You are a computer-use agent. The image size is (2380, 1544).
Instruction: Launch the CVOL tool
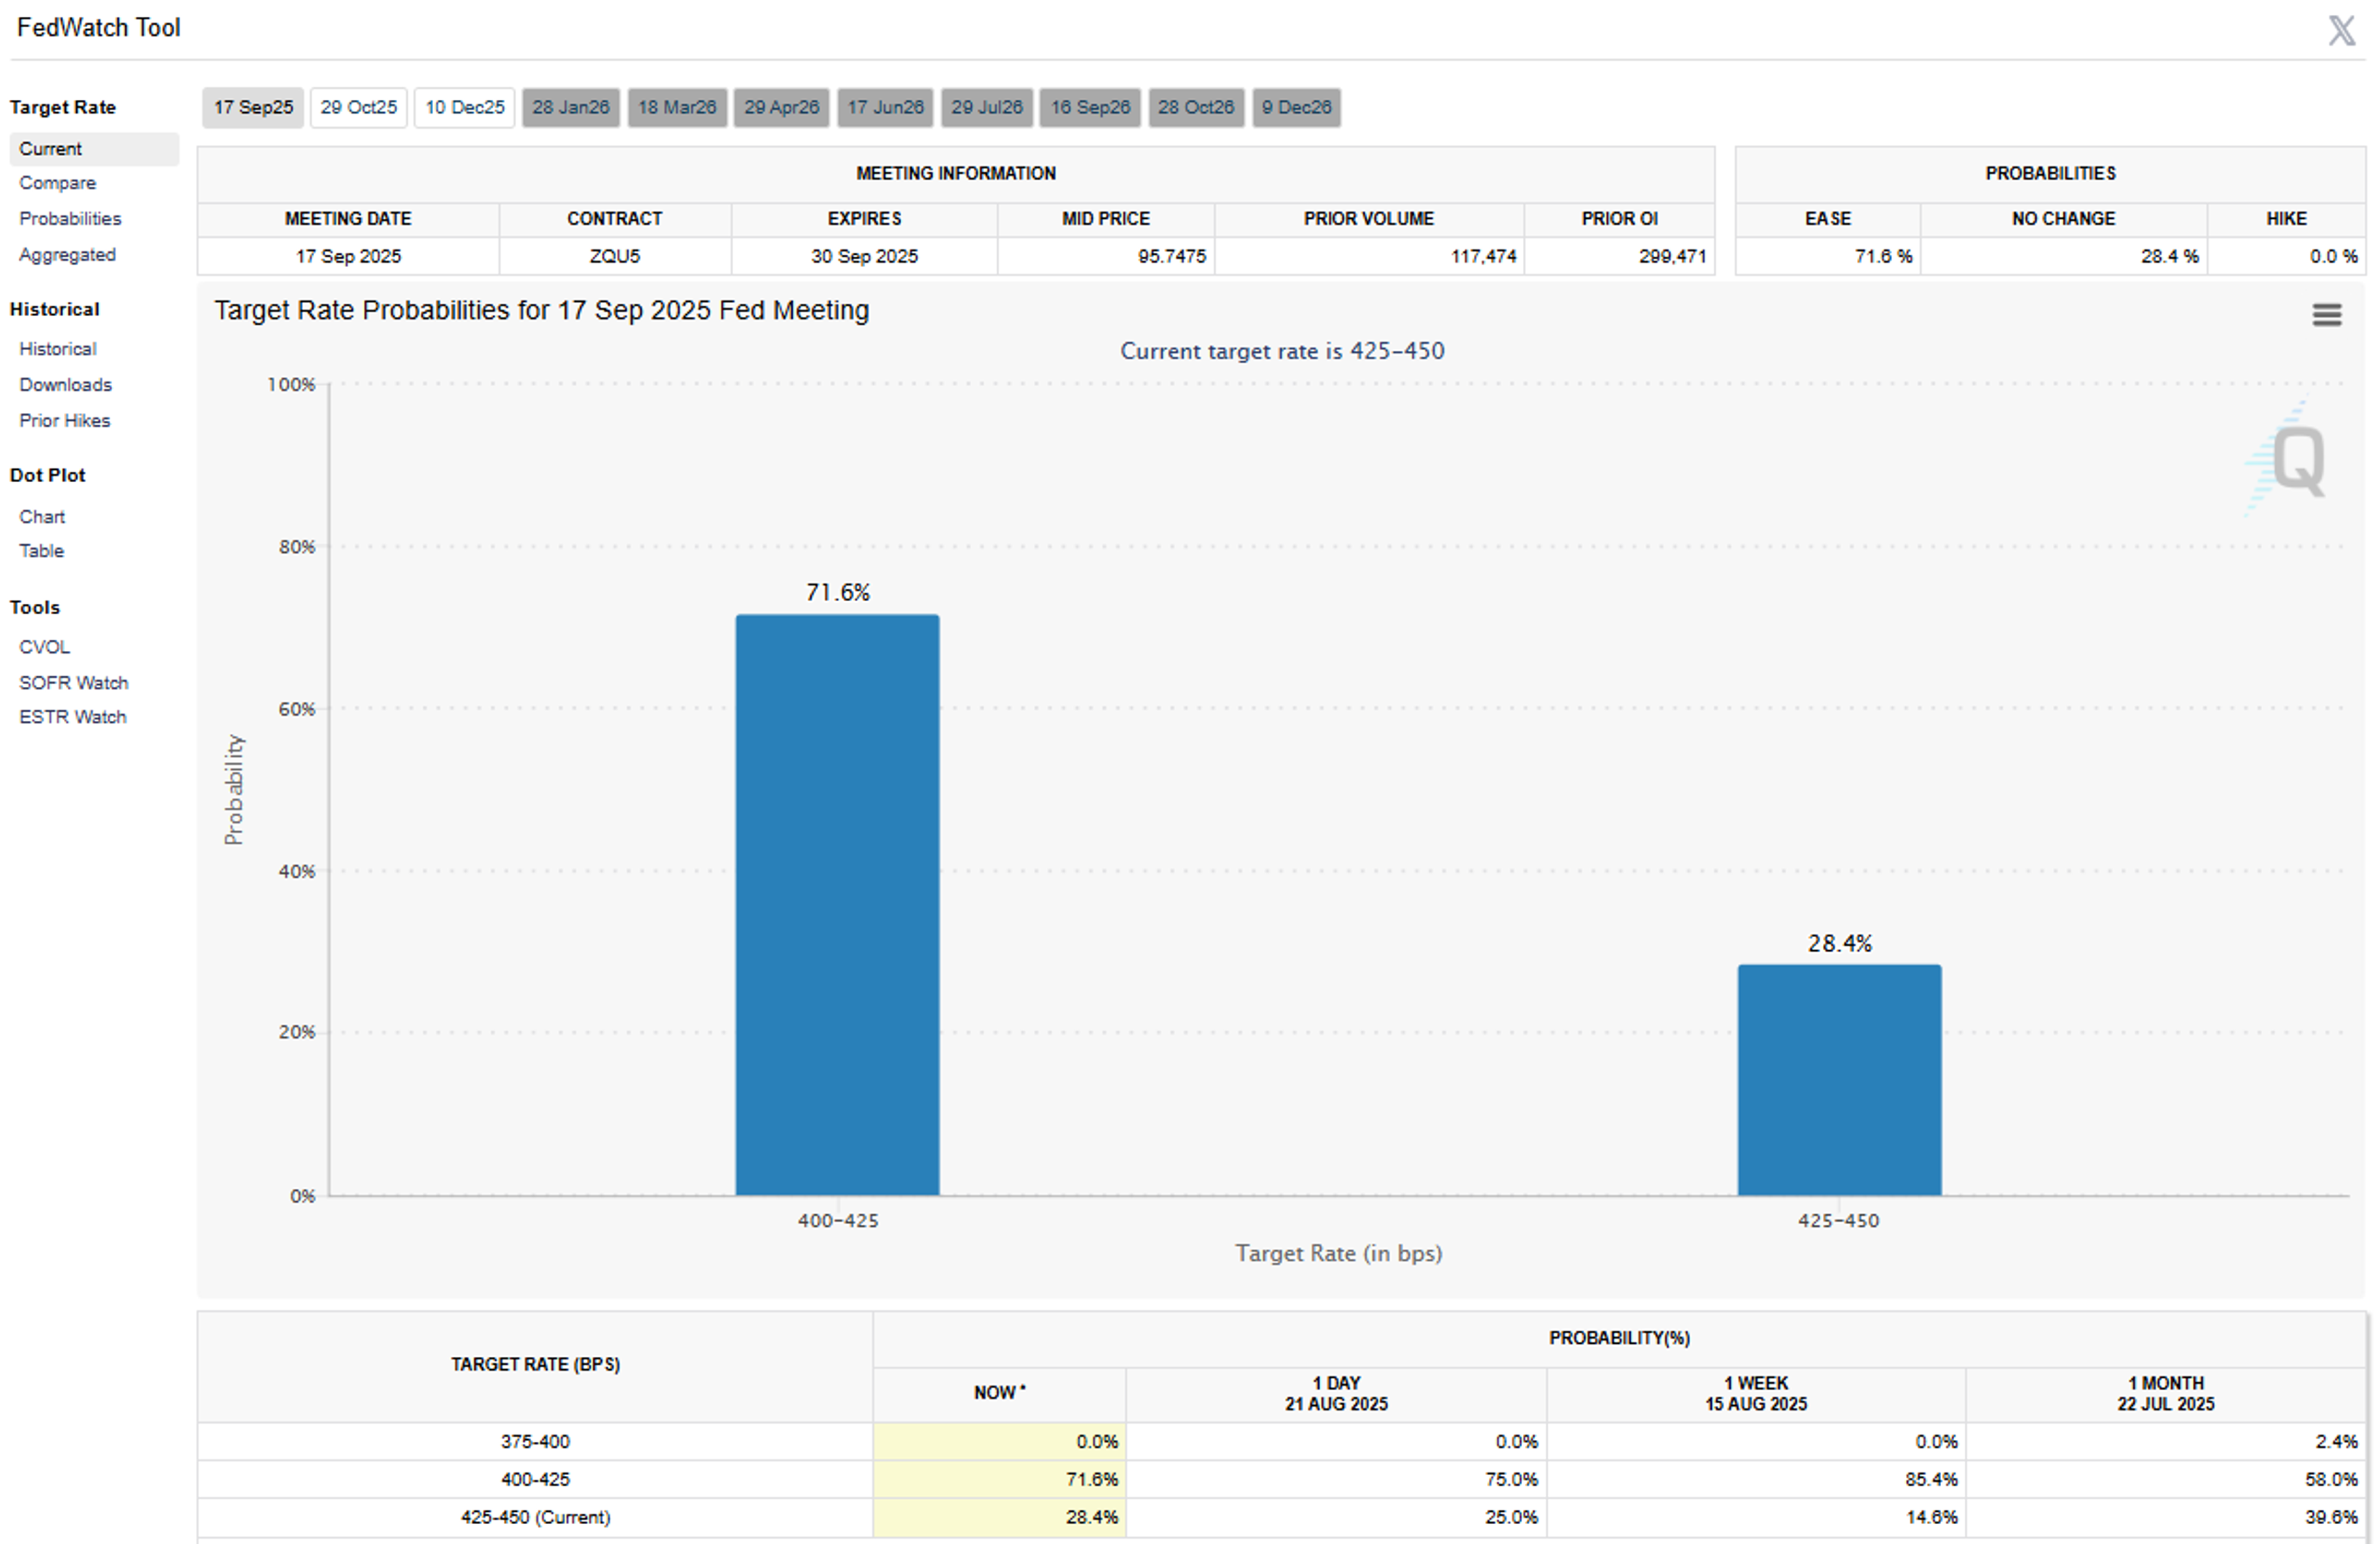(44, 647)
